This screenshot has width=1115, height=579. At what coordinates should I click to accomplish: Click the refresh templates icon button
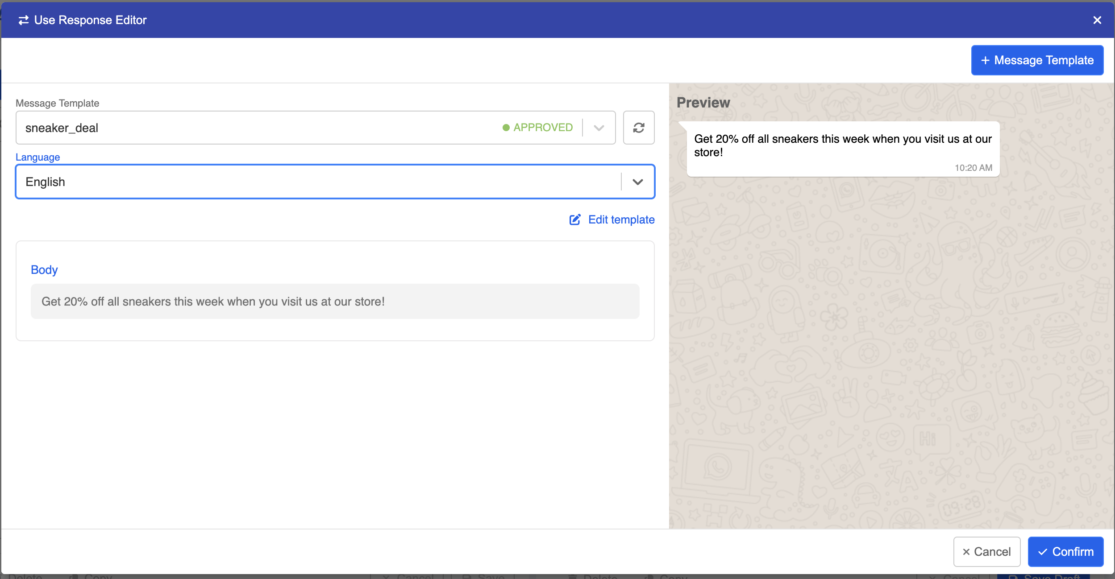[x=638, y=128]
